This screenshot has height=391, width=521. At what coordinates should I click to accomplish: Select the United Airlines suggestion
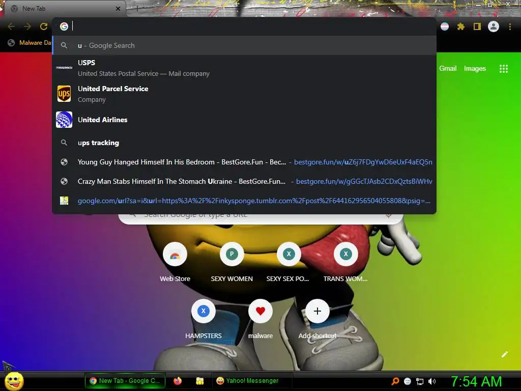(x=244, y=120)
